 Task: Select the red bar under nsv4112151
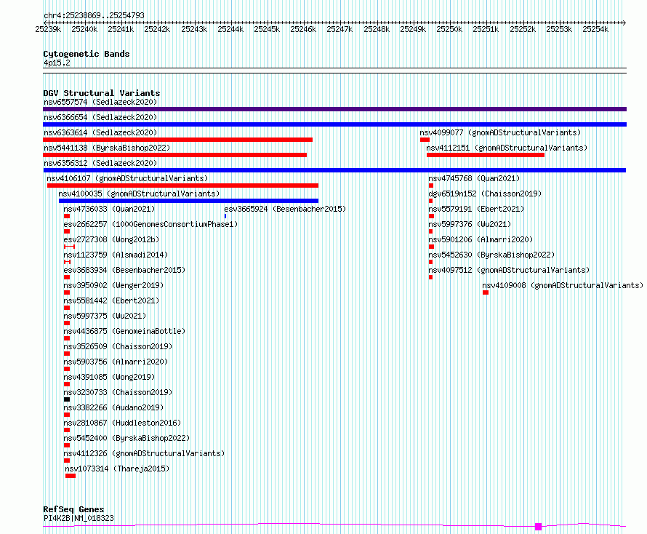click(486, 155)
